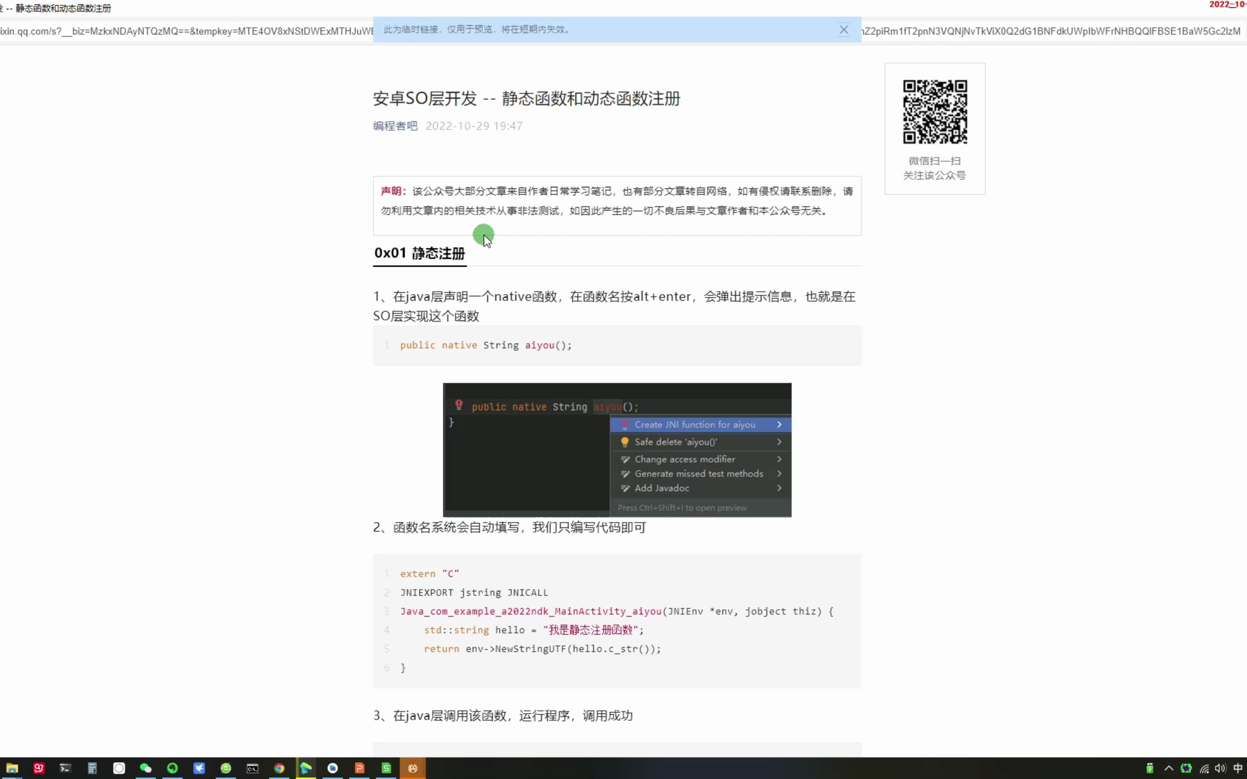This screenshot has width=1247, height=779.
Task: Click the green hexagon tray icon
Action: coord(1186,768)
